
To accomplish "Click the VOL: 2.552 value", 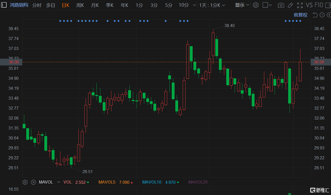I will coord(76,182).
